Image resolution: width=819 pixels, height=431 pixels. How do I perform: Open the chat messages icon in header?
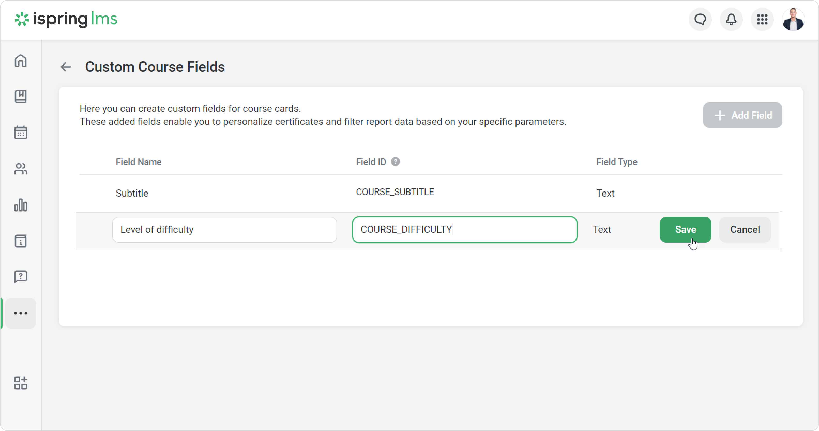pos(700,19)
